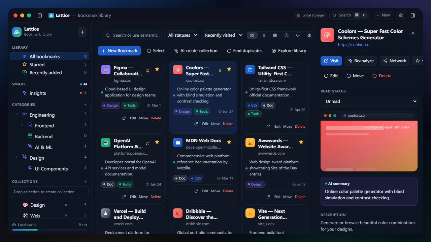
Task: Click Move in the detail panel
Action: [355, 76]
